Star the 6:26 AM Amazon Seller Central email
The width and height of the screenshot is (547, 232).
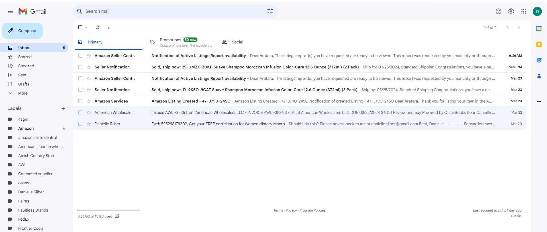pos(89,56)
